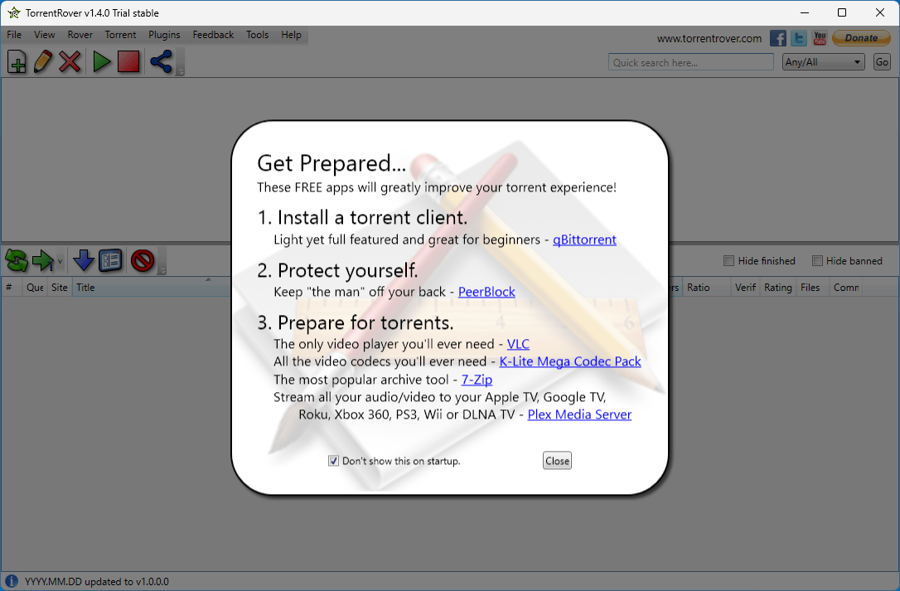Open the Plex Media Server link
Image resolution: width=900 pixels, height=591 pixels.
click(580, 414)
